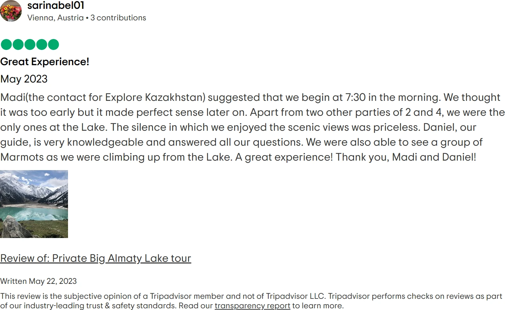505x310 pixels.
Task: Click "Thank you, Madi and Daniel!" sentence
Action: (x=406, y=157)
